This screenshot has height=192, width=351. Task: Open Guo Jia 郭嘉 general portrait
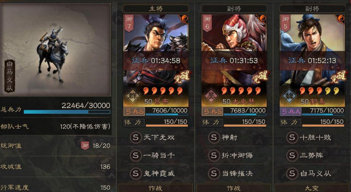click(312, 60)
